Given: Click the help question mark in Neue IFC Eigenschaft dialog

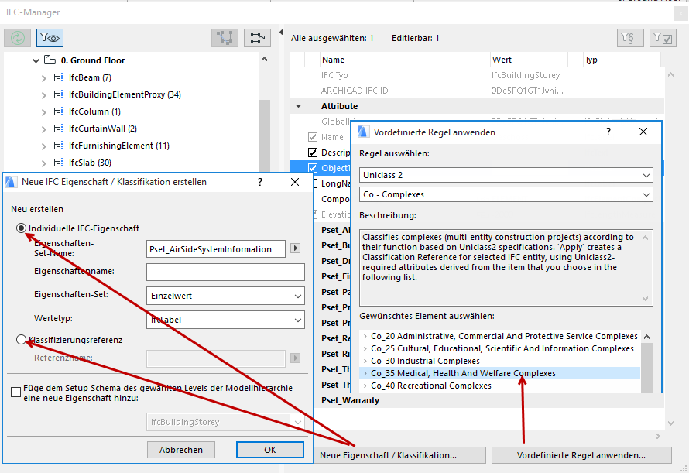Looking at the screenshot, I should pyautogui.click(x=260, y=182).
